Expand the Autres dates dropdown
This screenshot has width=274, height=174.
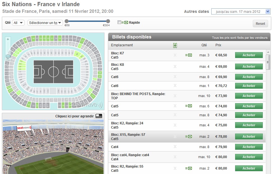[x=240, y=11]
